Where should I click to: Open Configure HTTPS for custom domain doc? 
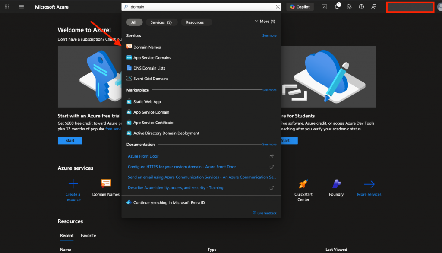[182, 167]
